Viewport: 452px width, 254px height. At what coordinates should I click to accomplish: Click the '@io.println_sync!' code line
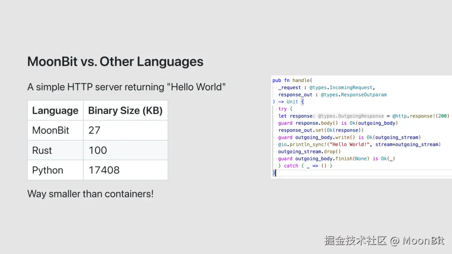(359, 145)
